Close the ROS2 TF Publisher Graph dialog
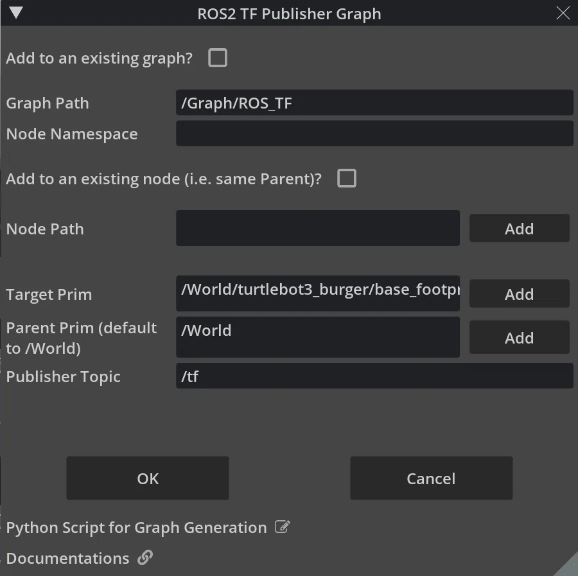The width and height of the screenshot is (578, 576). pyautogui.click(x=563, y=13)
